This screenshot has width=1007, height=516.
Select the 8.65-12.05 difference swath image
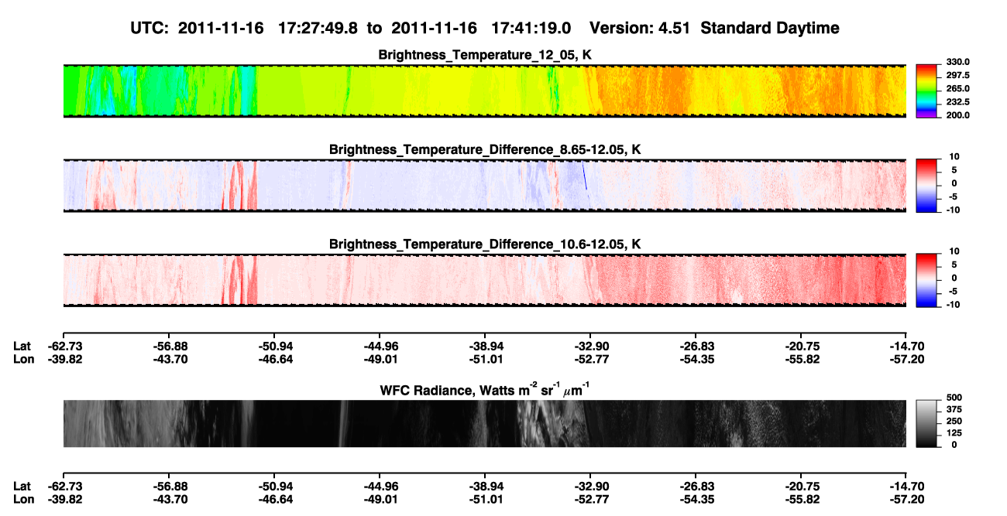click(484, 186)
